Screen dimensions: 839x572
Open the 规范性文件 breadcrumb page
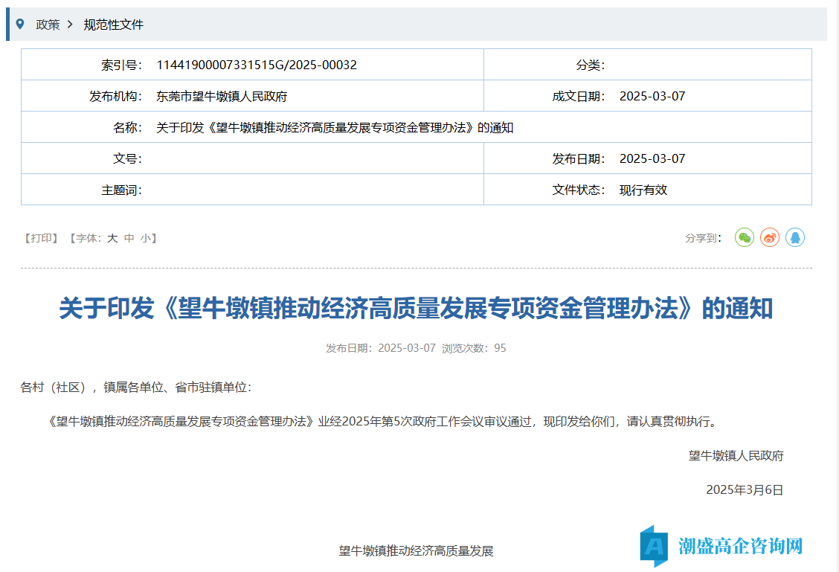click(113, 25)
